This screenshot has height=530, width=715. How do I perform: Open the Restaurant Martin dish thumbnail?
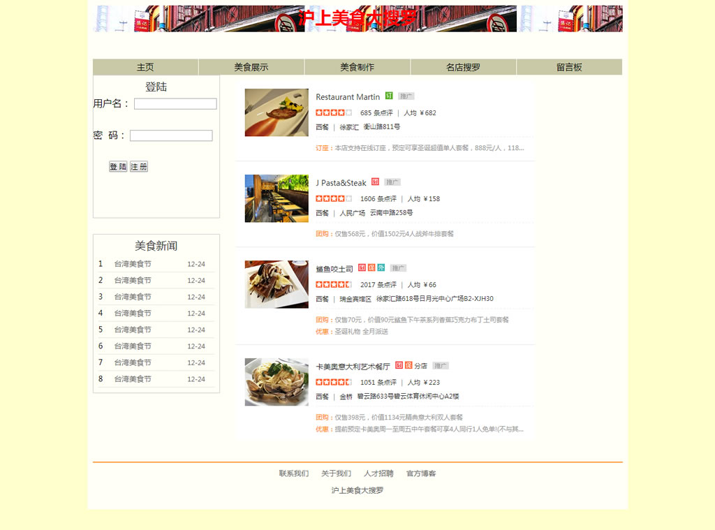tap(277, 112)
